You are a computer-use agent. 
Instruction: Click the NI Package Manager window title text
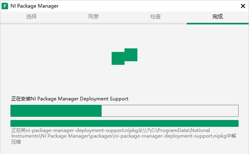[34, 6]
